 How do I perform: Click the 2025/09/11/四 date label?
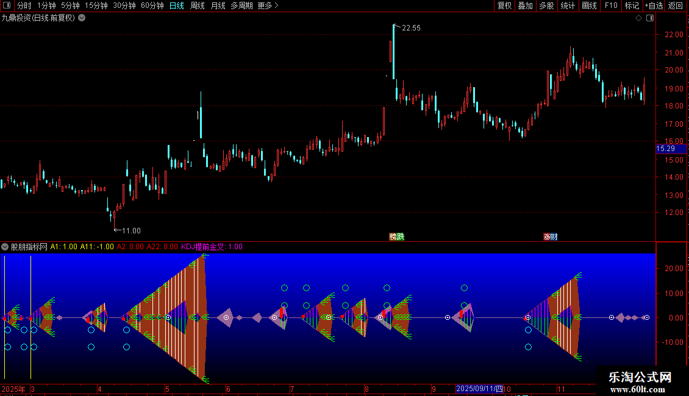point(479,389)
